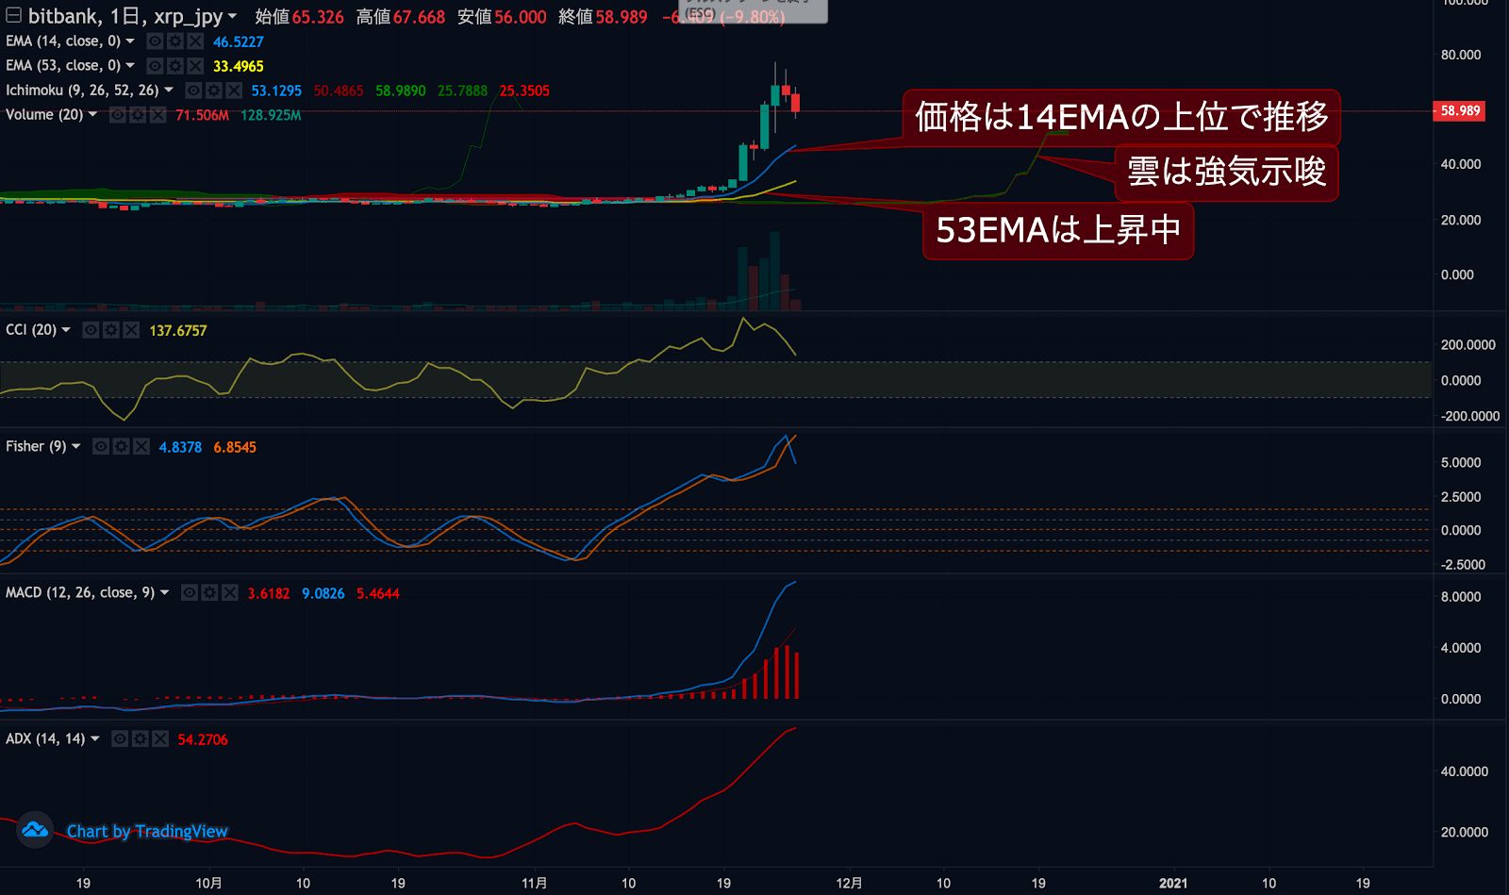Image resolution: width=1509 pixels, height=895 pixels.
Task: Open Ichimoku indicator settings gear
Action: [214, 91]
